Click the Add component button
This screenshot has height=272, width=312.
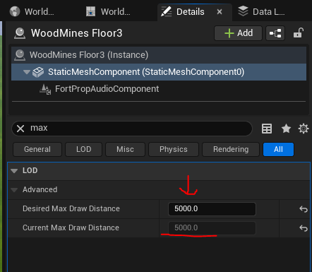(x=238, y=33)
